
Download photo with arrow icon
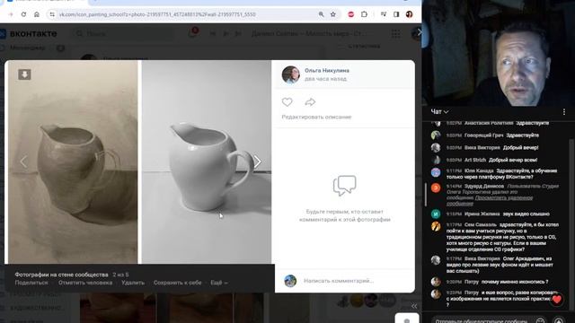point(24,74)
